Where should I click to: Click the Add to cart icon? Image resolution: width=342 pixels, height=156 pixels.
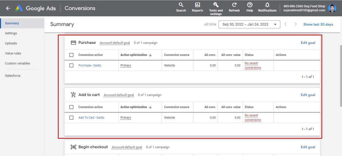click(73, 95)
